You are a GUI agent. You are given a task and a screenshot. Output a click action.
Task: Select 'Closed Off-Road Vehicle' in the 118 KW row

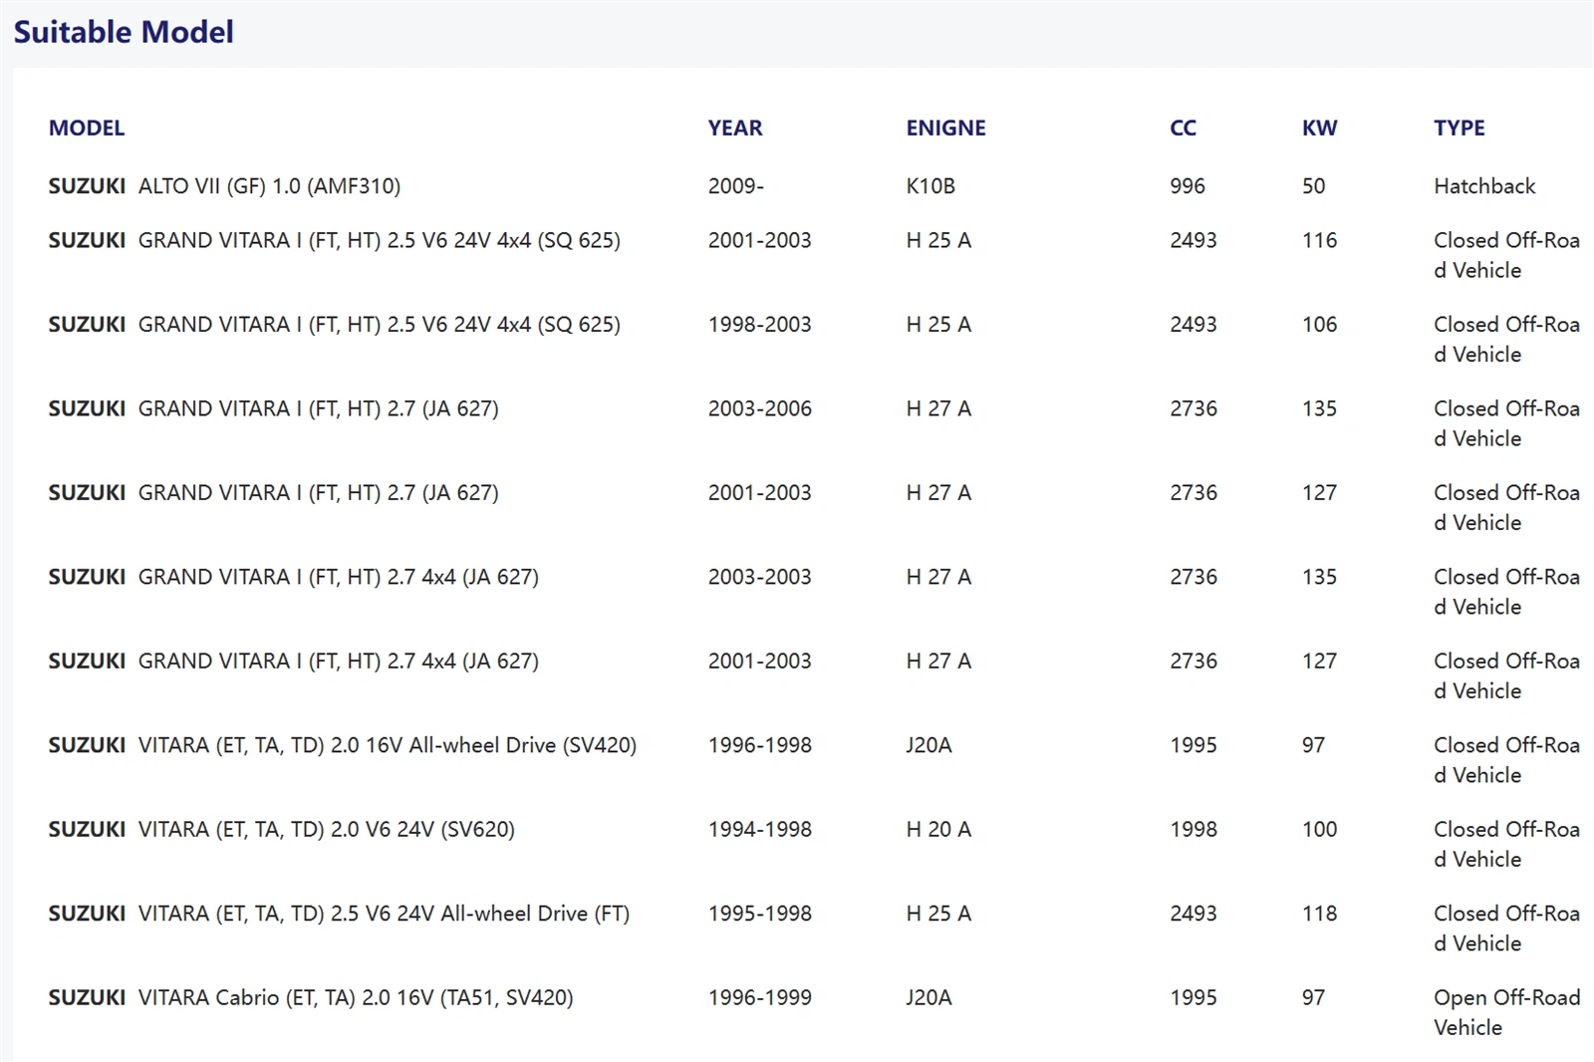point(1506,929)
